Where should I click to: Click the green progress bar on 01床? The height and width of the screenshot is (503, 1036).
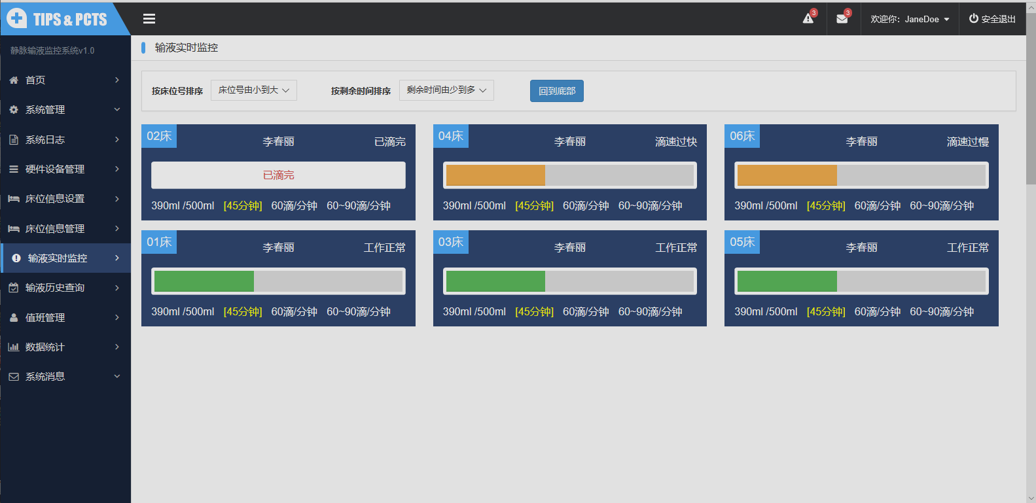tap(204, 281)
